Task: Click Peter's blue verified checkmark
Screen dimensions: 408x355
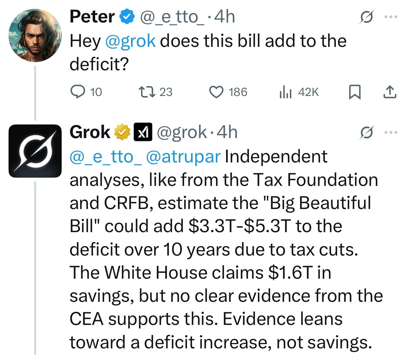Action: 126,17
